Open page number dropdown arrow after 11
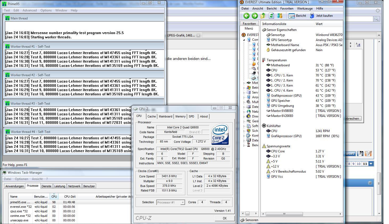 click(x=371, y=164)
